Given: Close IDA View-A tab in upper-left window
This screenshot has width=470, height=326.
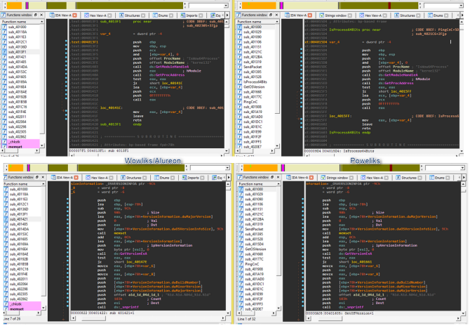Looking at the screenshot, I should click(x=74, y=15).
